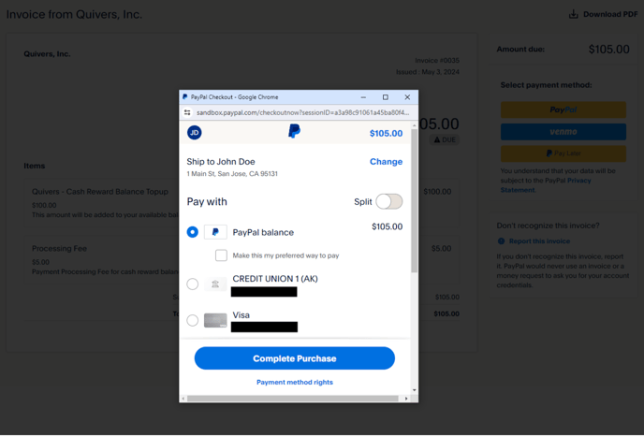644x437 pixels.
Task: Click Change shipping address link
Action: click(386, 162)
